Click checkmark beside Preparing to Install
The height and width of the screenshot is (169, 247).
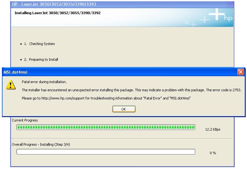[21, 59]
